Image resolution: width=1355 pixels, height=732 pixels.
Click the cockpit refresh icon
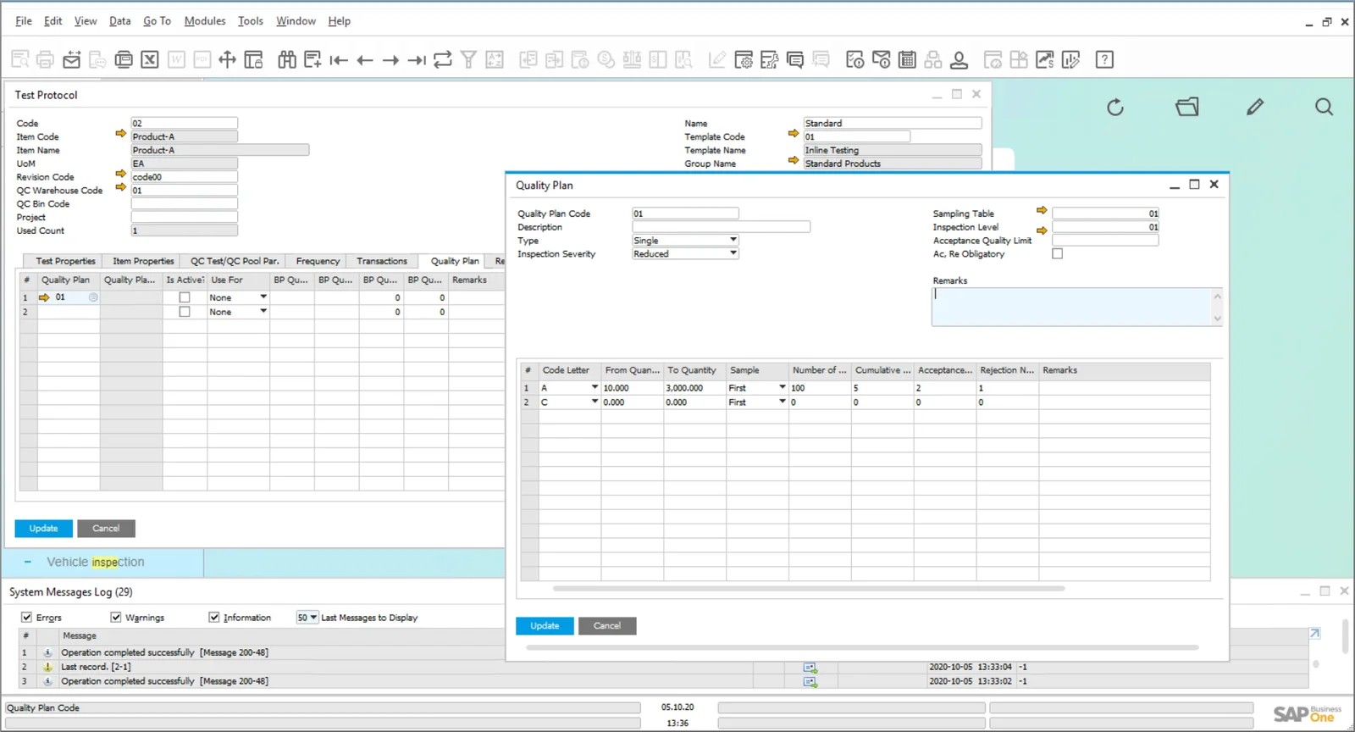1115,107
